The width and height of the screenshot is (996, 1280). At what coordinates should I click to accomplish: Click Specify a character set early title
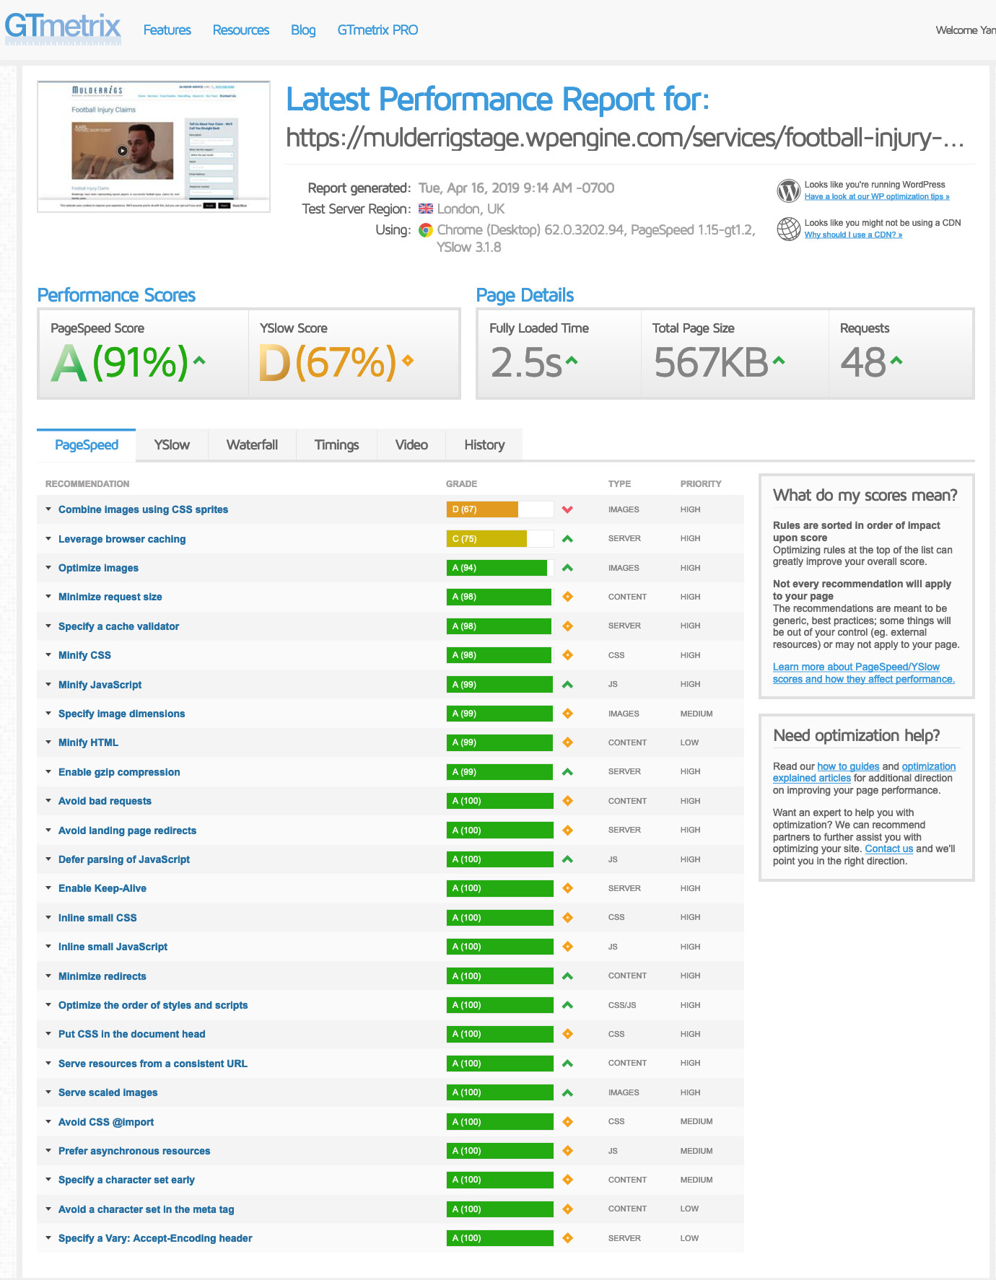pos(126,1180)
